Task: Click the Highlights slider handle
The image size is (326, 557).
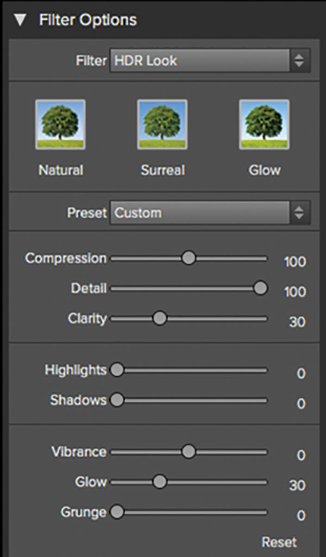Action: click(116, 370)
